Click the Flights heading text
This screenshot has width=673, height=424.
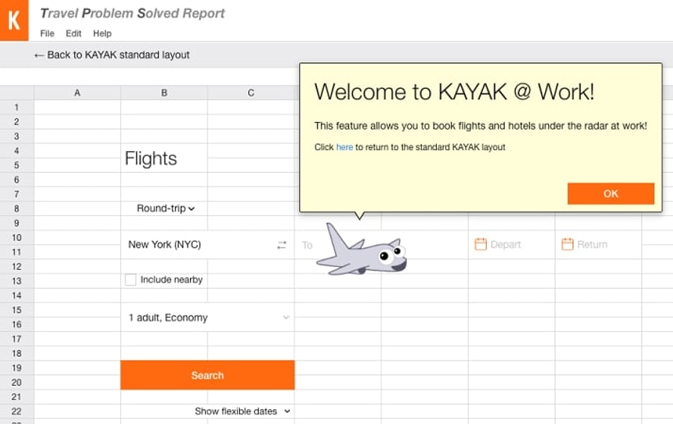(x=150, y=159)
